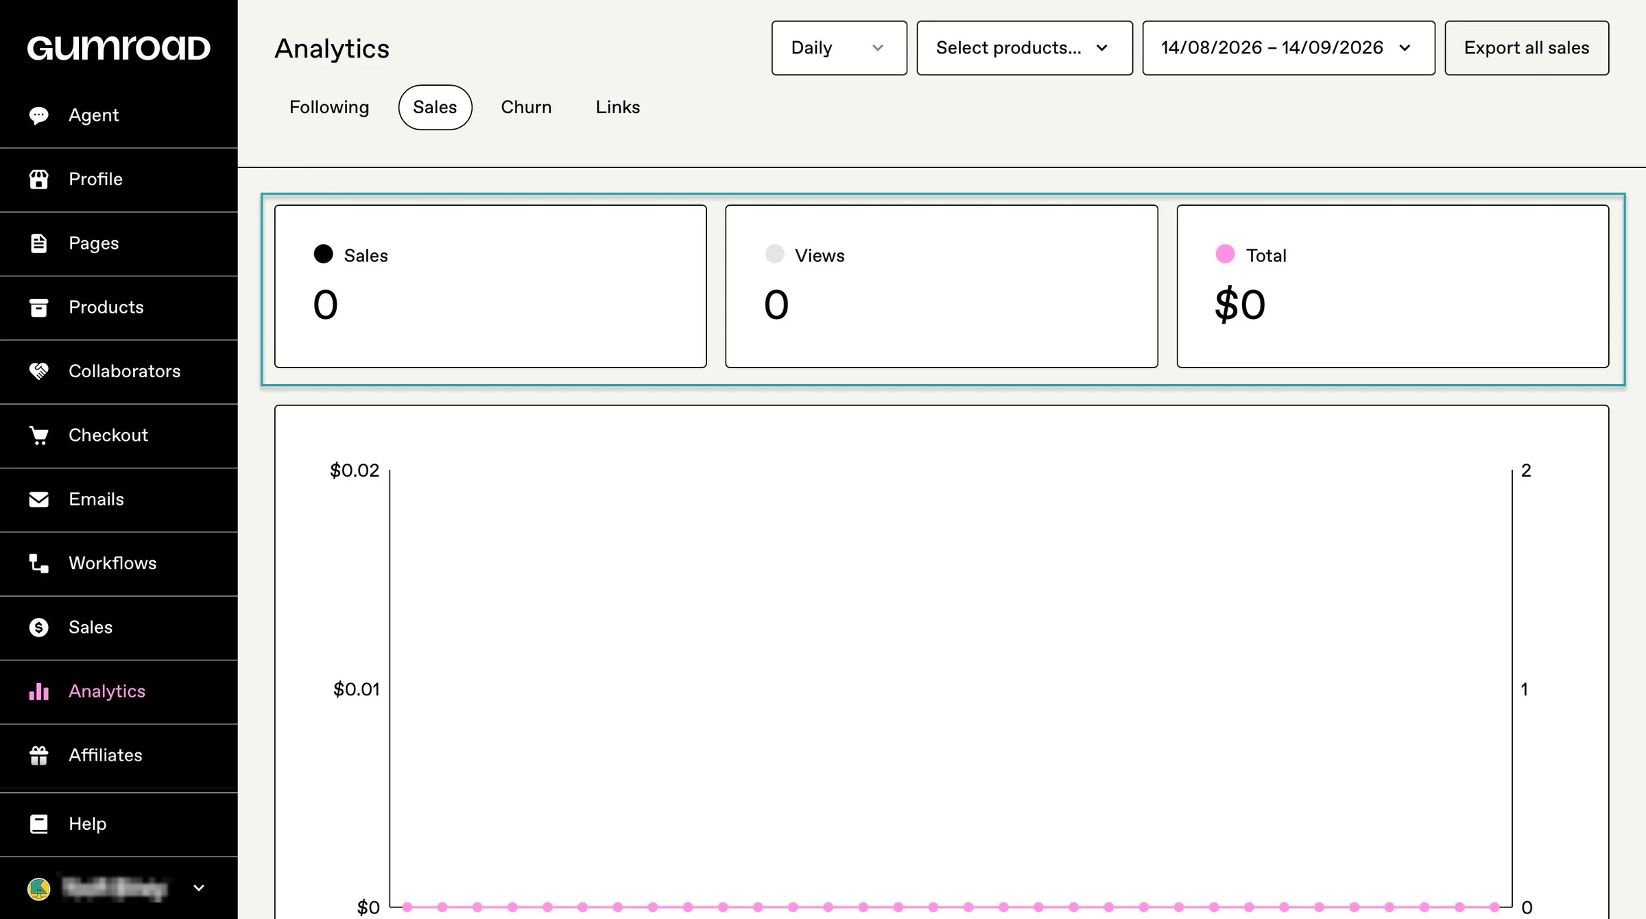Screen dimensions: 1646x919
Task: Switch to the Churn tab
Action: pyautogui.click(x=526, y=107)
